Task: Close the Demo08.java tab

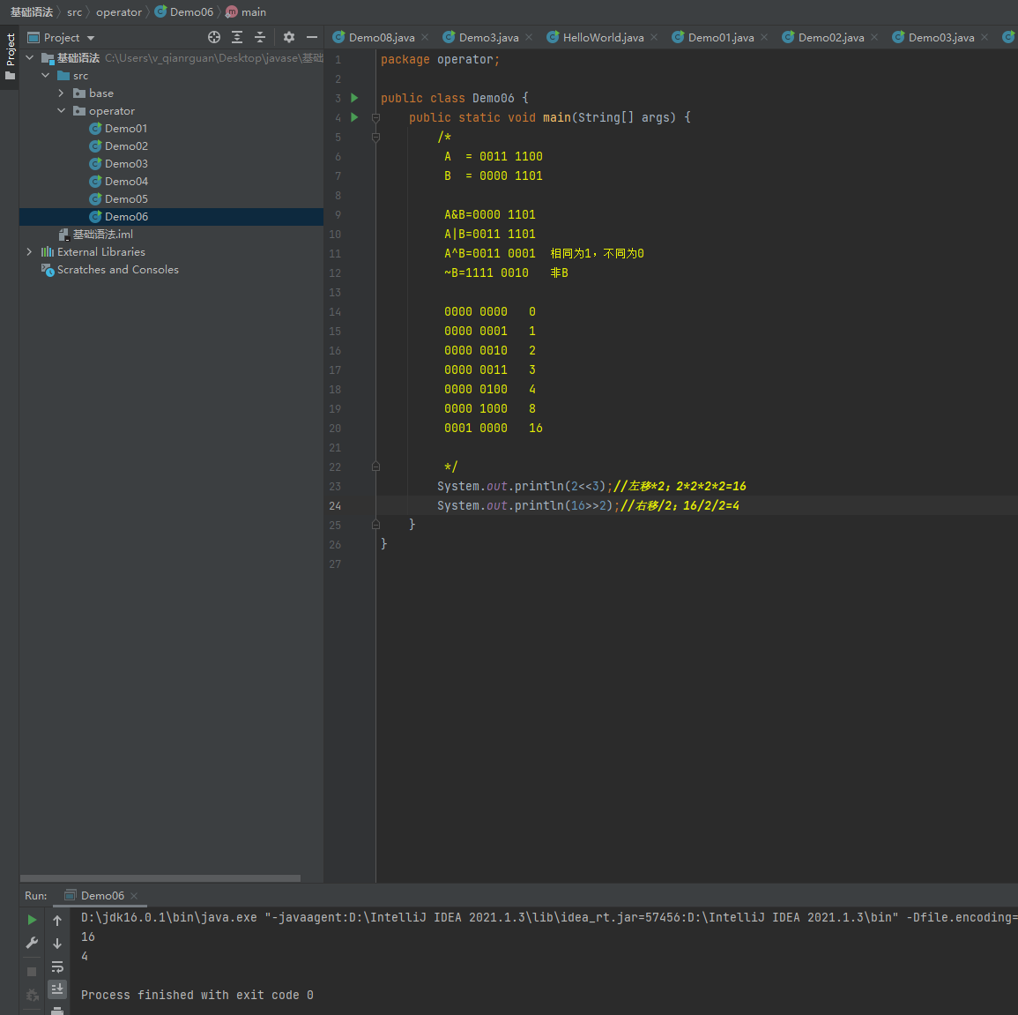Action: point(425,37)
